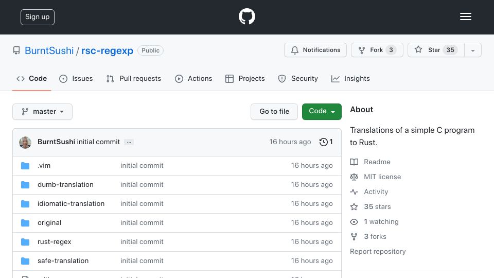Click BurntSushi's avatar in commit row
The width and height of the screenshot is (494, 278).
click(x=25, y=143)
